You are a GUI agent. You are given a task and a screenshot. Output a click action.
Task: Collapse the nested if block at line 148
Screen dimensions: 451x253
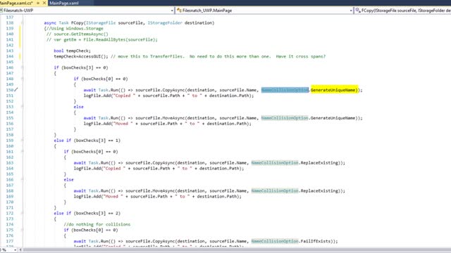(x=22, y=79)
